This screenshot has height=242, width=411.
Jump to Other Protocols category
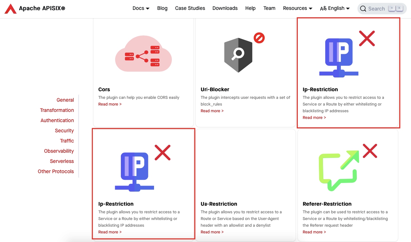click(56, 172)
